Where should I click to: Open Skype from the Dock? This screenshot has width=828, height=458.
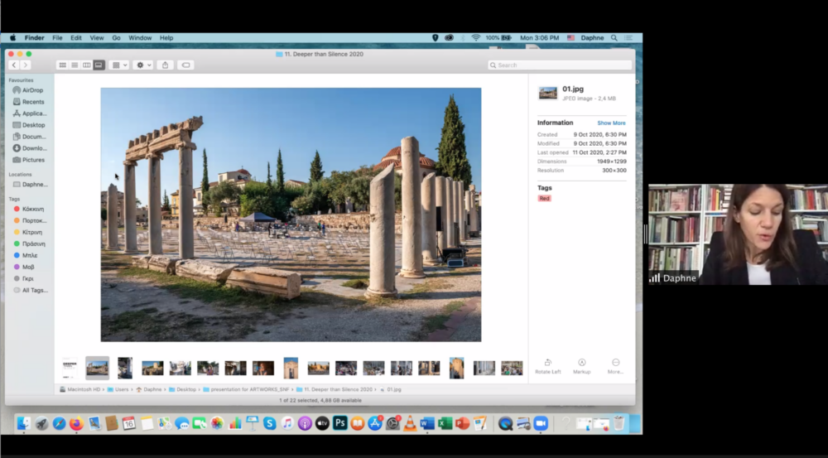tap(270, 423)
